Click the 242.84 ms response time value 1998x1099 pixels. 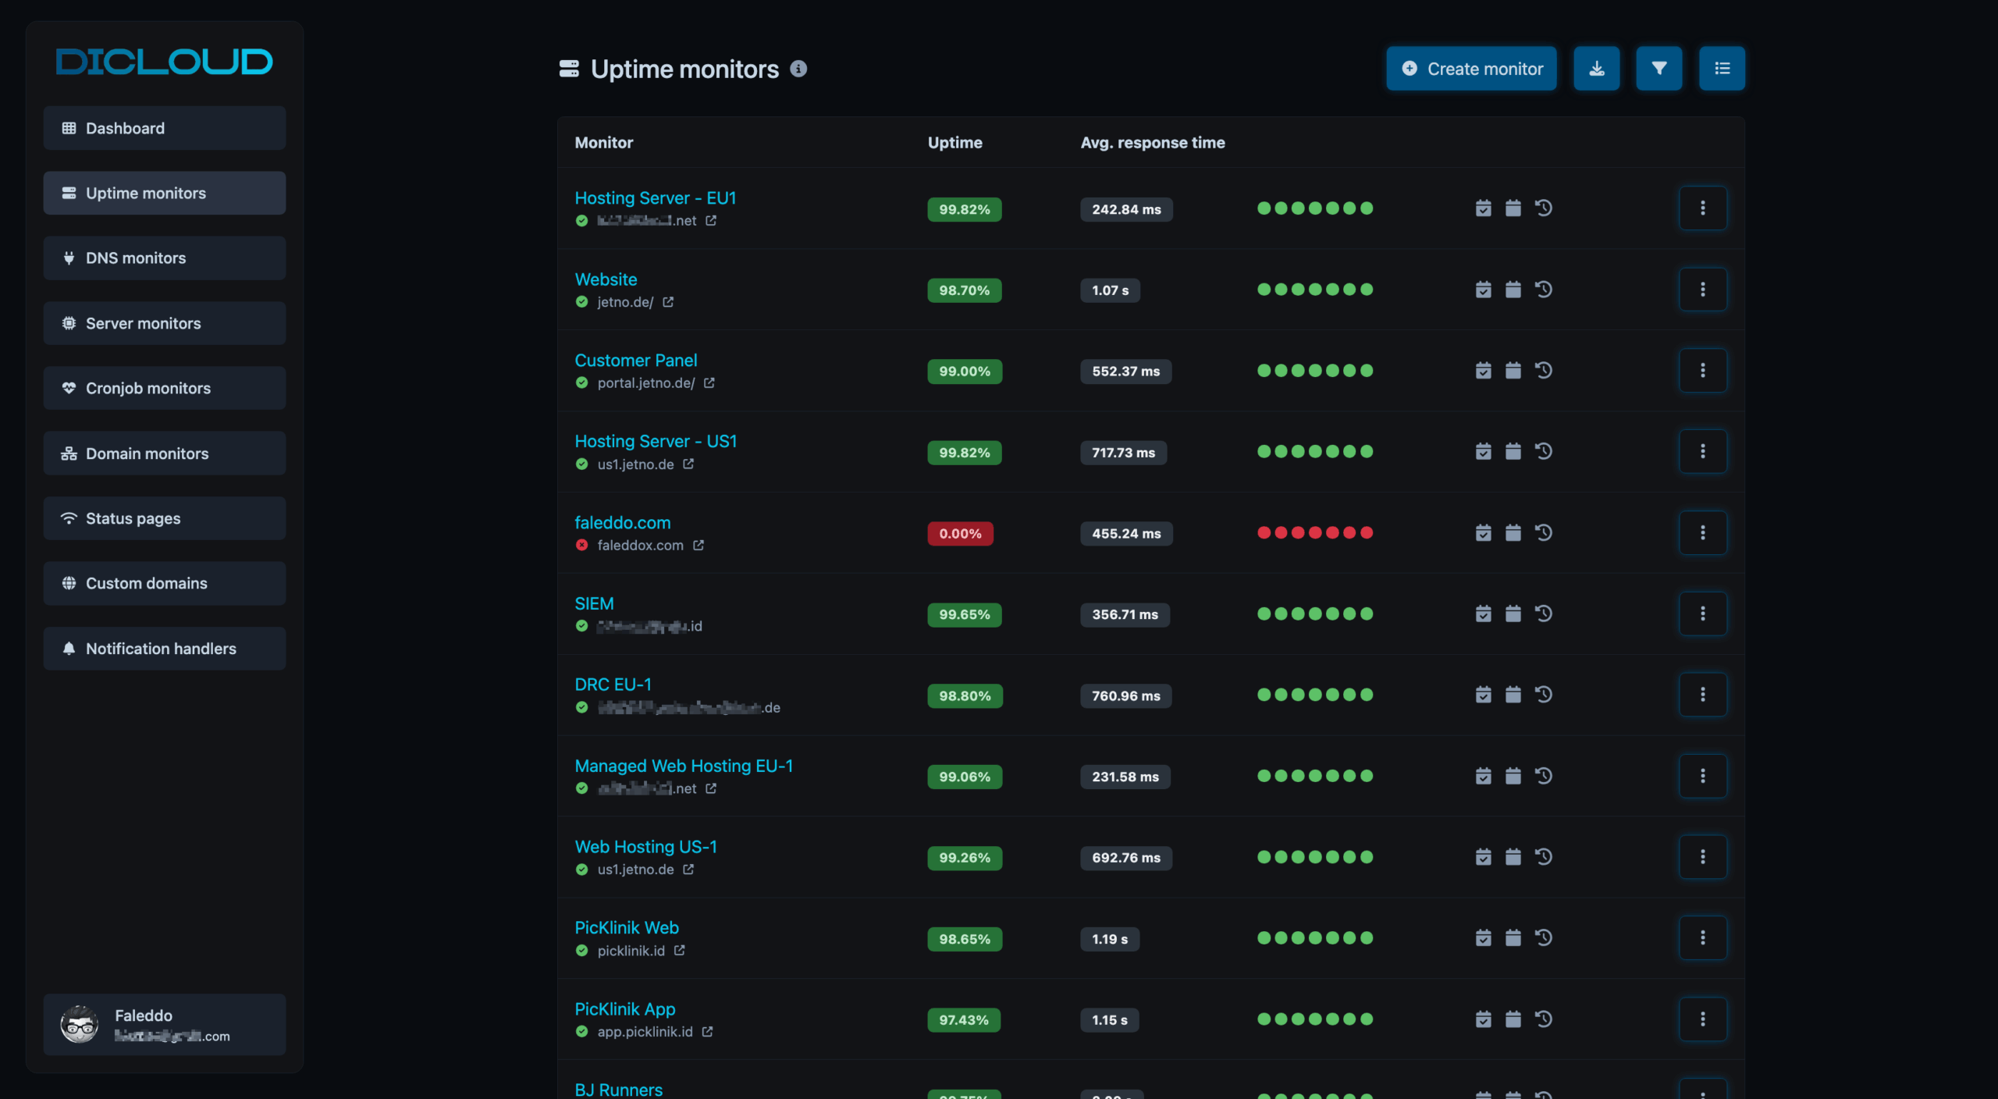point(1126,209)
